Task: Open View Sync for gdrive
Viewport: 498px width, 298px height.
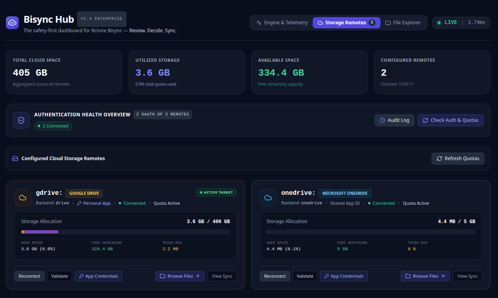Action: click(222, 276)
